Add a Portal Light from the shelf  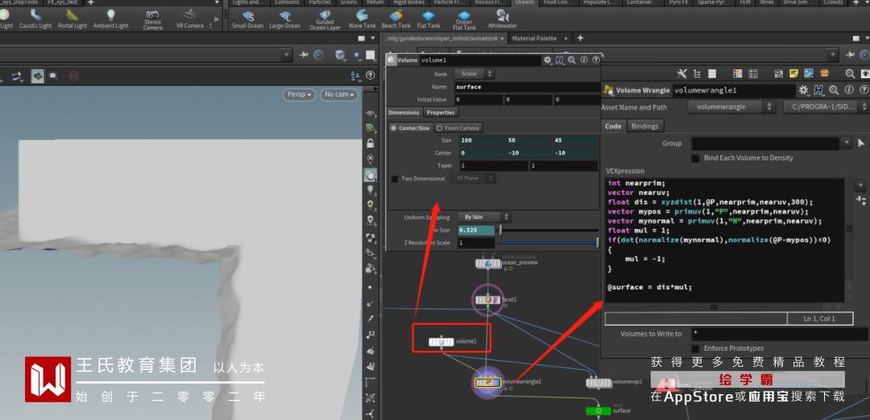(x=72, y=19)
